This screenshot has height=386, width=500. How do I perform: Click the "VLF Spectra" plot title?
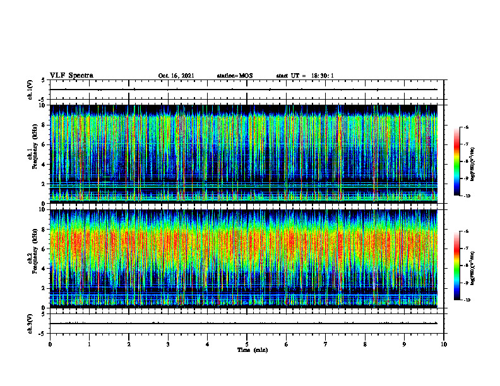point(71,76)
